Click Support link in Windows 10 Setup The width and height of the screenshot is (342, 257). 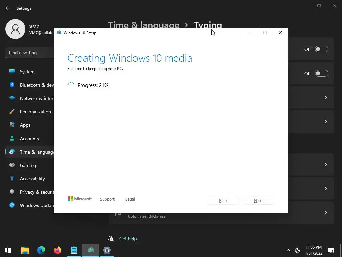[107, 199]
